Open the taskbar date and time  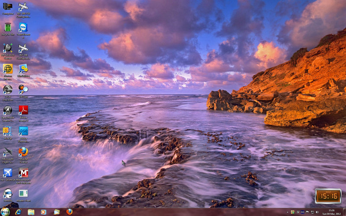331,212
